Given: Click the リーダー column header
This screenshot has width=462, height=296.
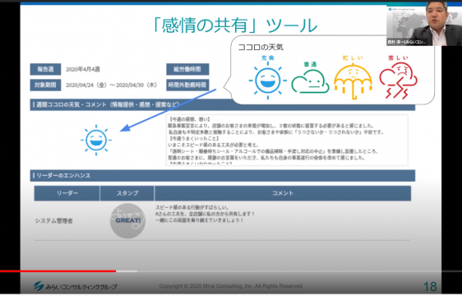Looking at the screenshot, I should point(67,193).
